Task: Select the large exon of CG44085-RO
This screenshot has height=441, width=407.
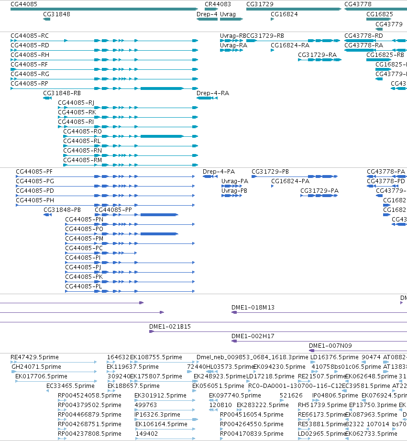Action: 162,136
